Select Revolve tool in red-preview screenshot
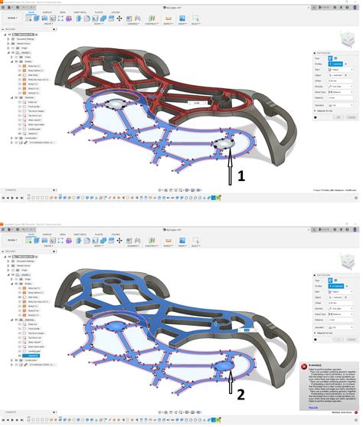Image resolution: width=363 pixels, height=427 pixels. pos(44,18)
